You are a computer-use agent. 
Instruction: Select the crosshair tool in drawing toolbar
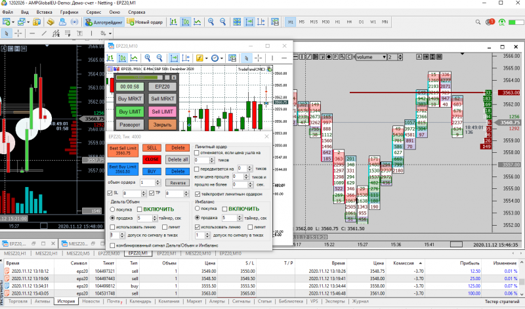(x=18, y=33)
